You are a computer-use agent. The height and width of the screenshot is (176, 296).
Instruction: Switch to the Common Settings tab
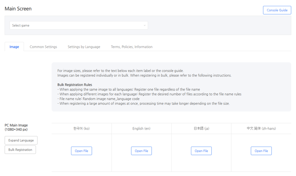point(43,47)
